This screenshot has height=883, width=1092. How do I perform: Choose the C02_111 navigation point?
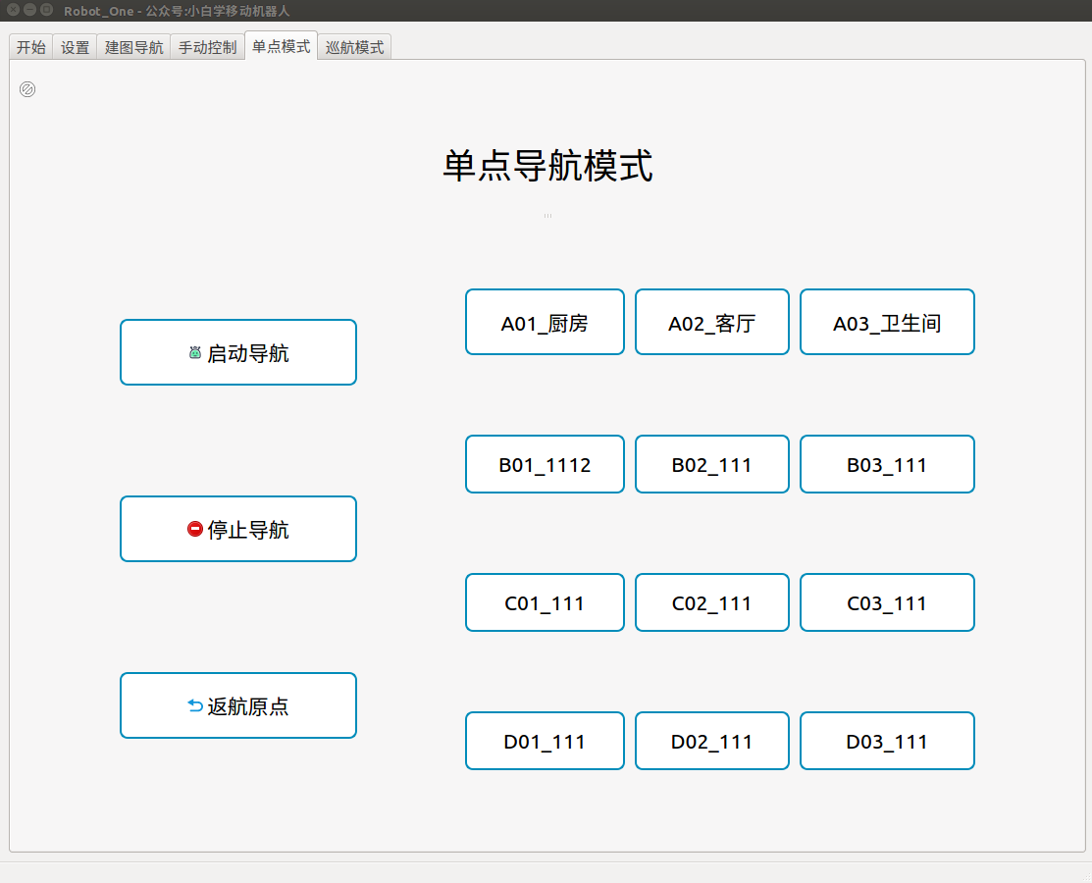tap(711, 603)
